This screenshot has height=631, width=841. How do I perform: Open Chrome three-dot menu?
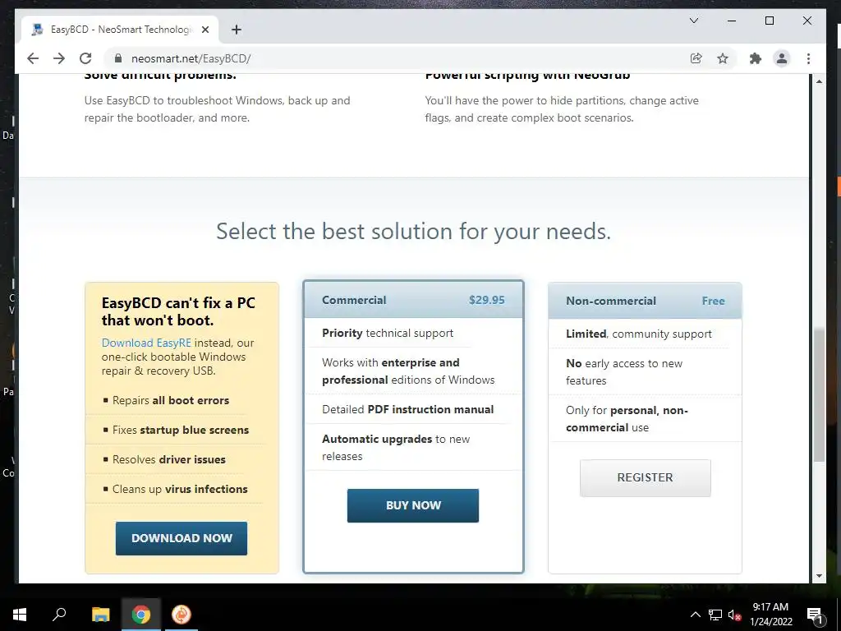[x=808, y=58]
